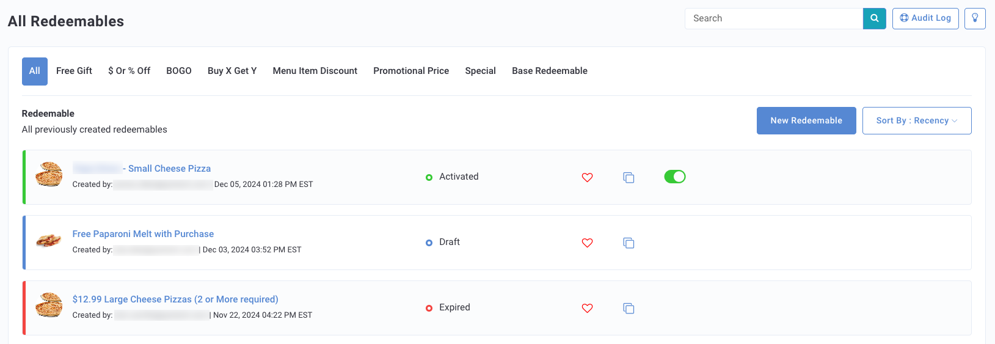This screenshot has width=995, height=344.
Task: Click heart icon on expired $12.99 pizzas row
Action: click(x=587, y=308)
